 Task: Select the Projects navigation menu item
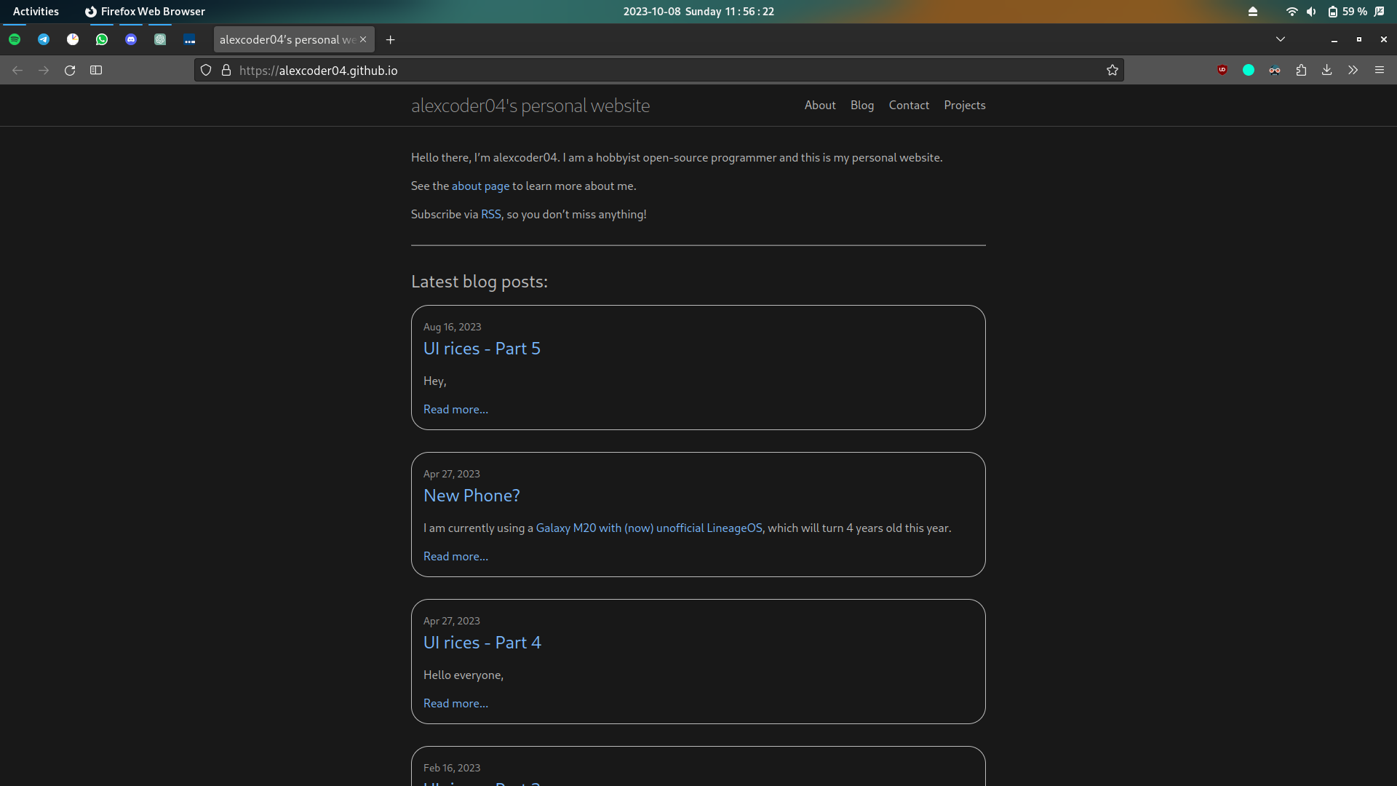click(966, 105)
